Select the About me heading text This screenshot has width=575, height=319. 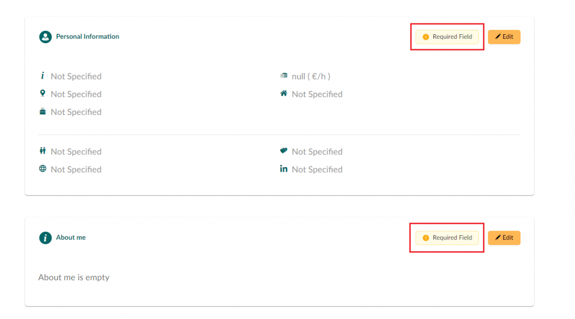click(x=71, y=238)
